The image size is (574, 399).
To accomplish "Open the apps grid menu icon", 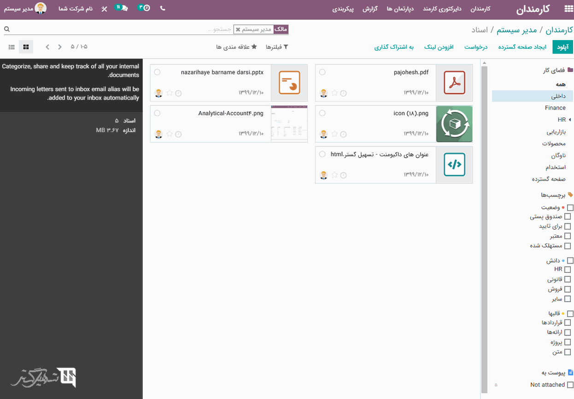I will (568, 9).
